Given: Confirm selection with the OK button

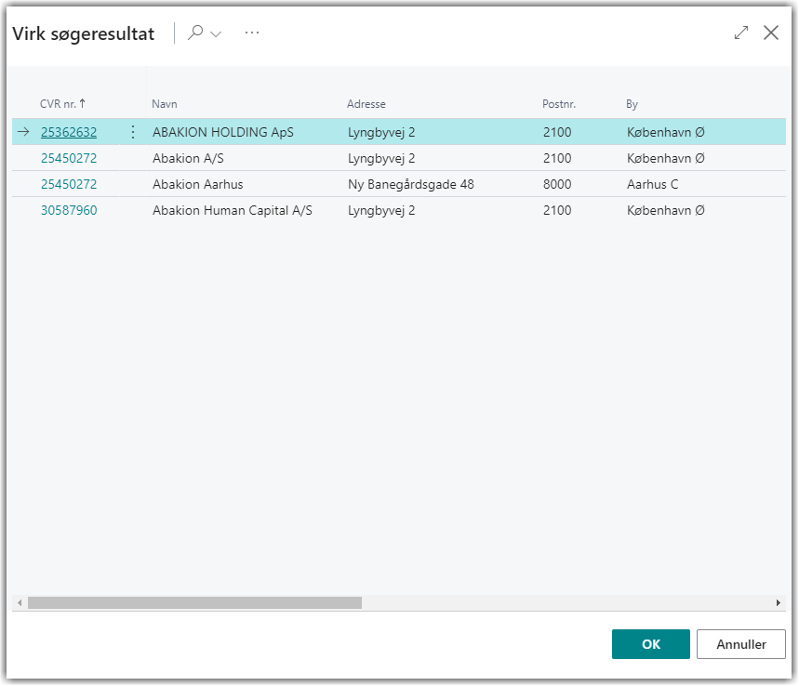Looking at the screenshot, I should (651, 645).
